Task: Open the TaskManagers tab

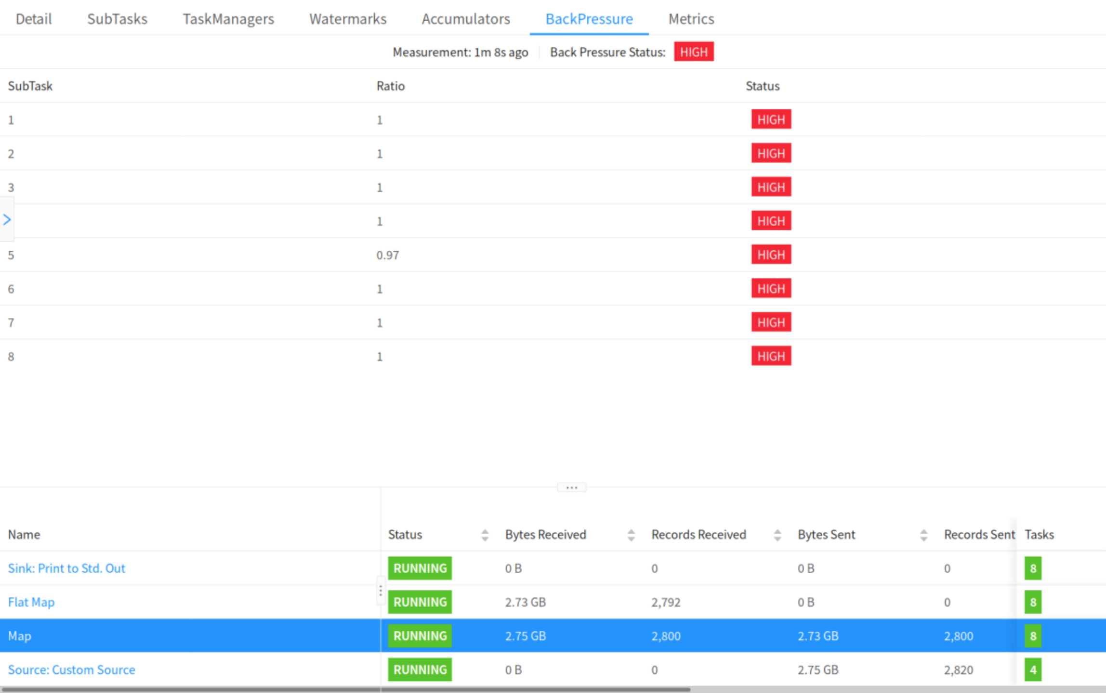Action: [x=228, y=19]
